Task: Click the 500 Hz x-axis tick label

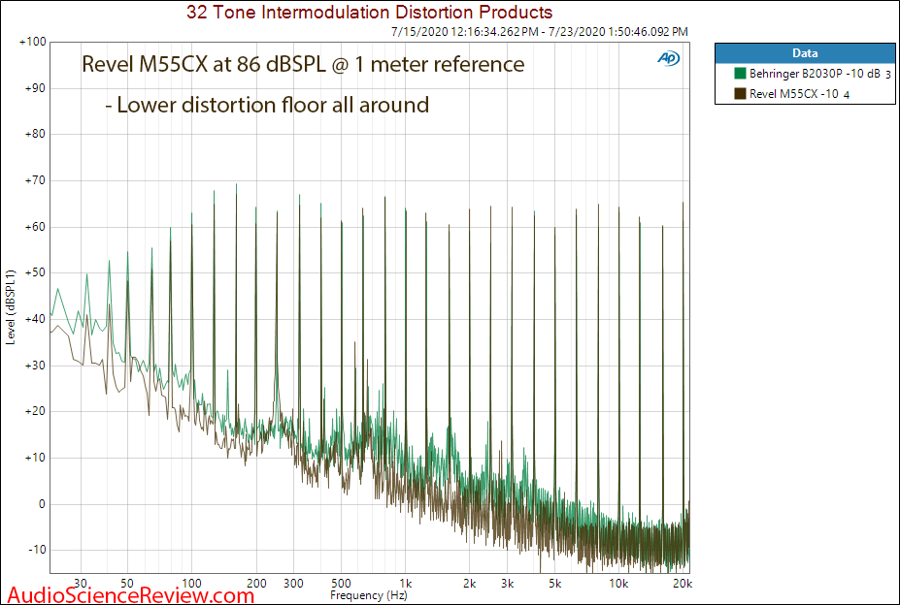Action: coord(342,584)
